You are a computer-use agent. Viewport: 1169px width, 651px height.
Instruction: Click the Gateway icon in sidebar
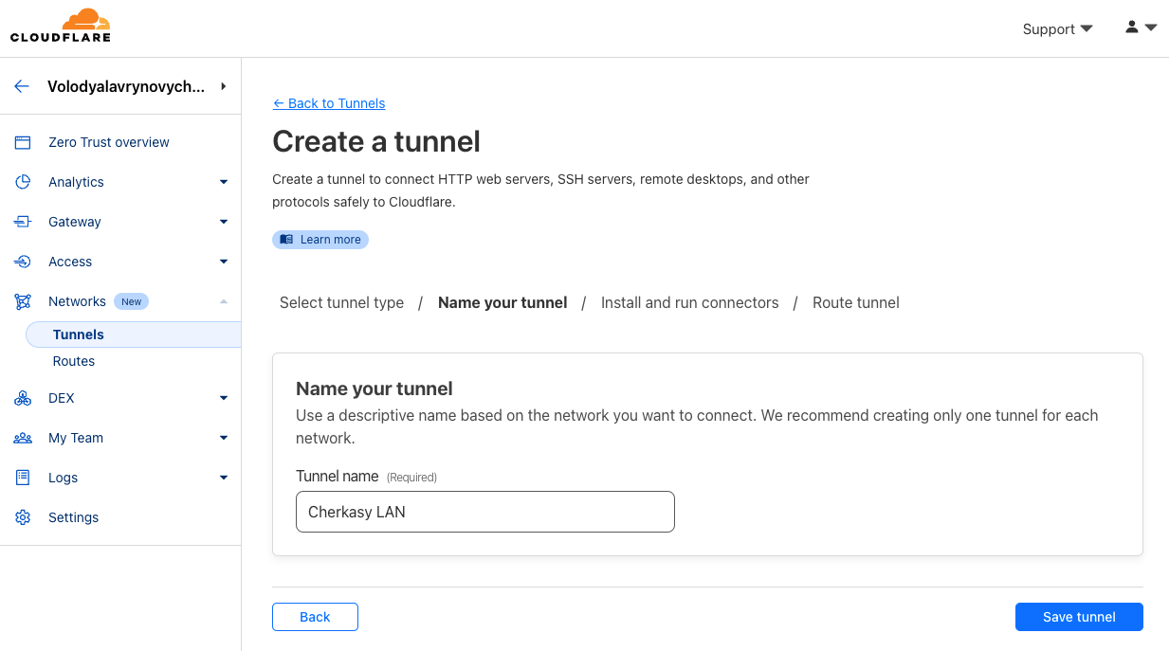(23, 222)
